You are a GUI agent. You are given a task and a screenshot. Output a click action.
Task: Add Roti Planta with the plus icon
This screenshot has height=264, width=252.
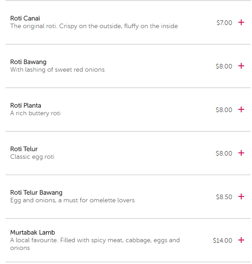click(241, 109)
